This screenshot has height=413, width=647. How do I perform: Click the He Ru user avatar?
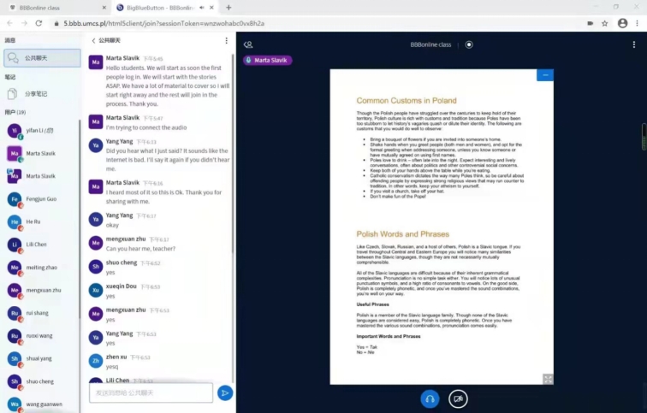pos(15,222)
